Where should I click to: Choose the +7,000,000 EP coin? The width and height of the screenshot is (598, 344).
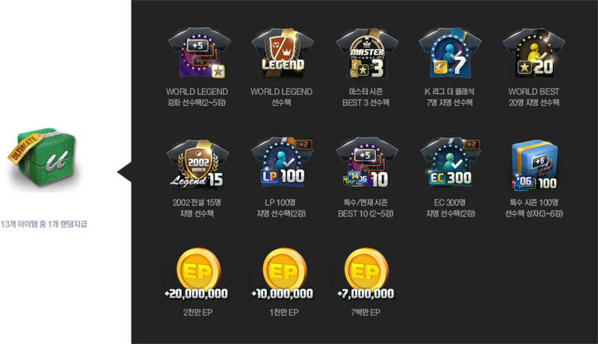point(366,274)
